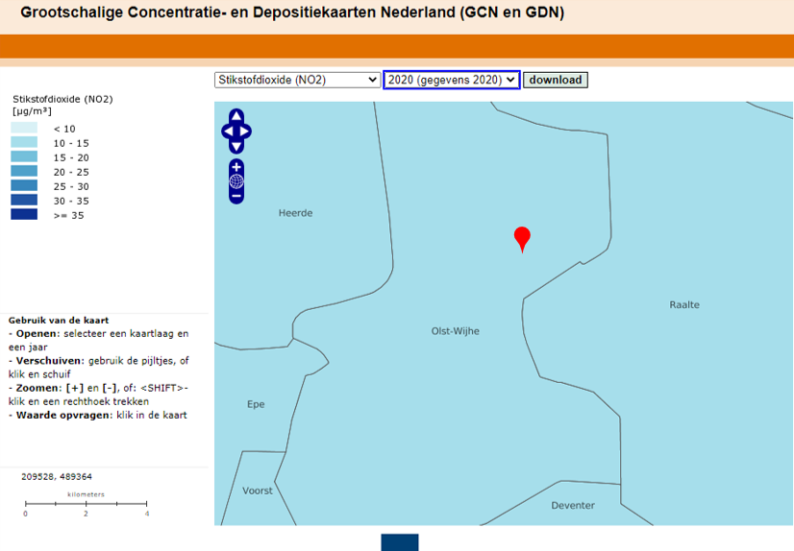The image size is (794, 551).
Task: Click the kilometers scale bar
Action: click(87, 504)
